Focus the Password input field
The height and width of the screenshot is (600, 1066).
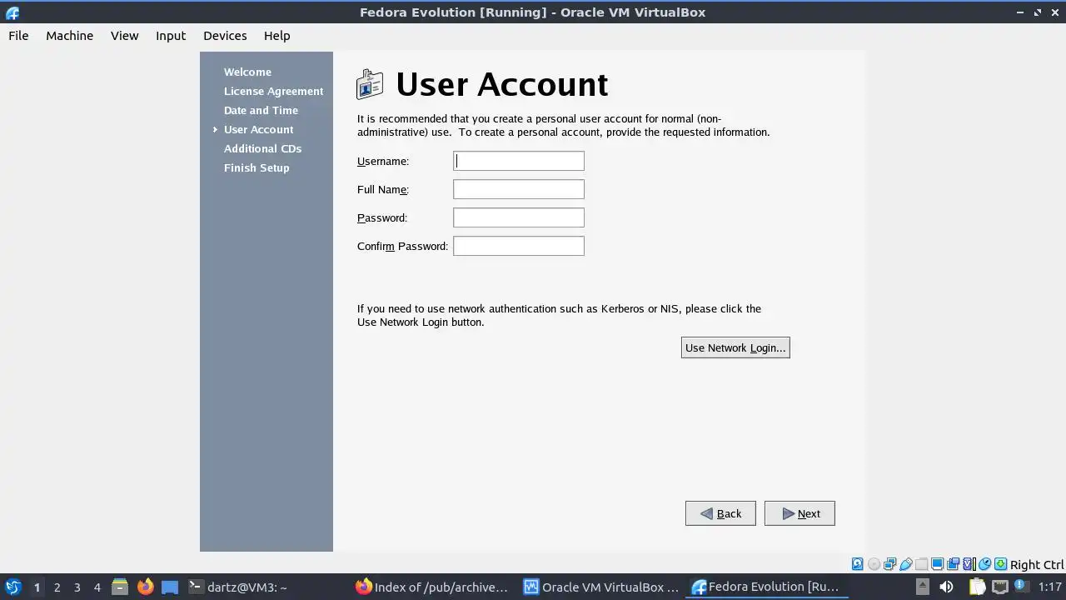point(519,217)
